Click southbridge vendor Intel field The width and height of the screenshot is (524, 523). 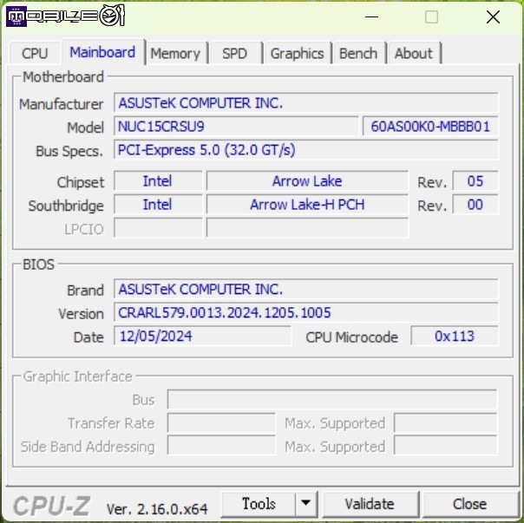[158, 205]
